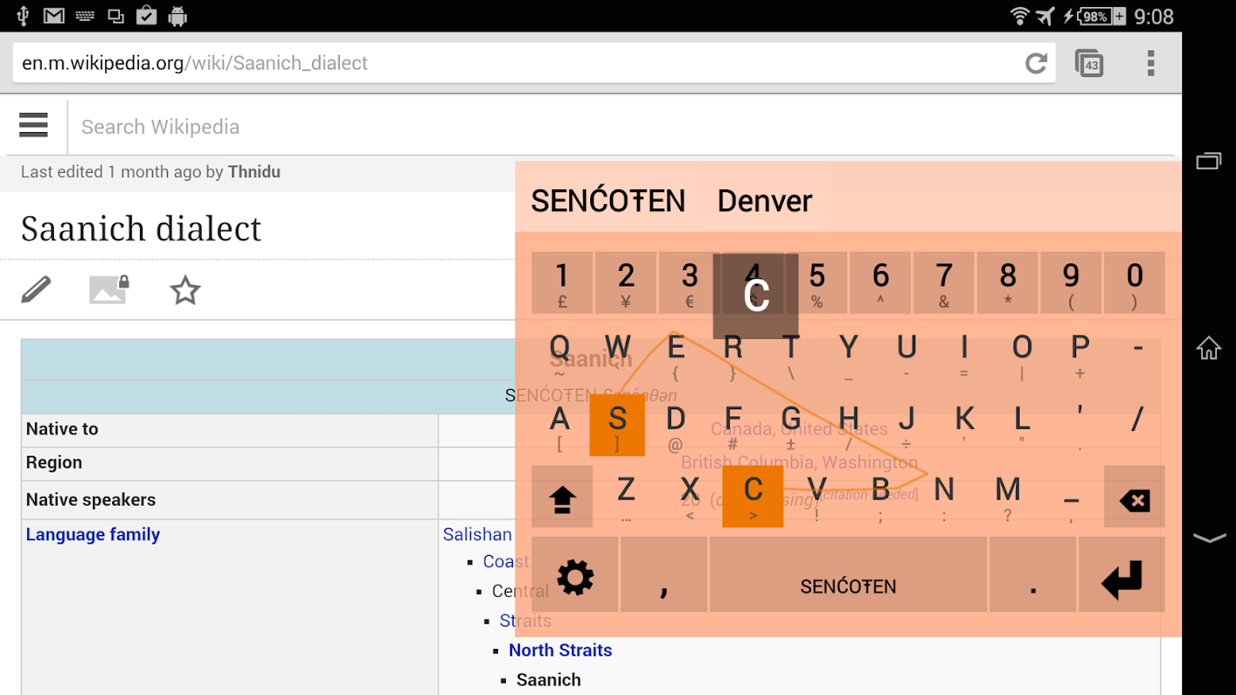Tap the Q key

click(x=560, y=354)
